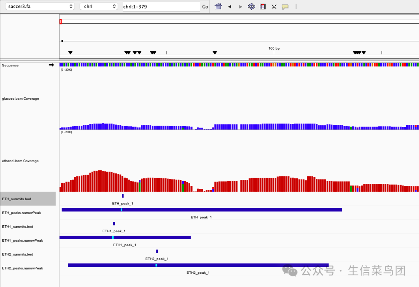Click the locus field showing chrI:1-379
Viewport: 419px width, 287px height.
click(161, 7)
